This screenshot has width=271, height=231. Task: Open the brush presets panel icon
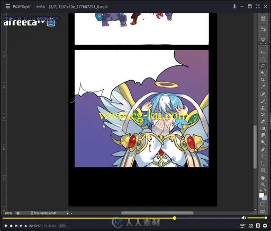[263, 29]
